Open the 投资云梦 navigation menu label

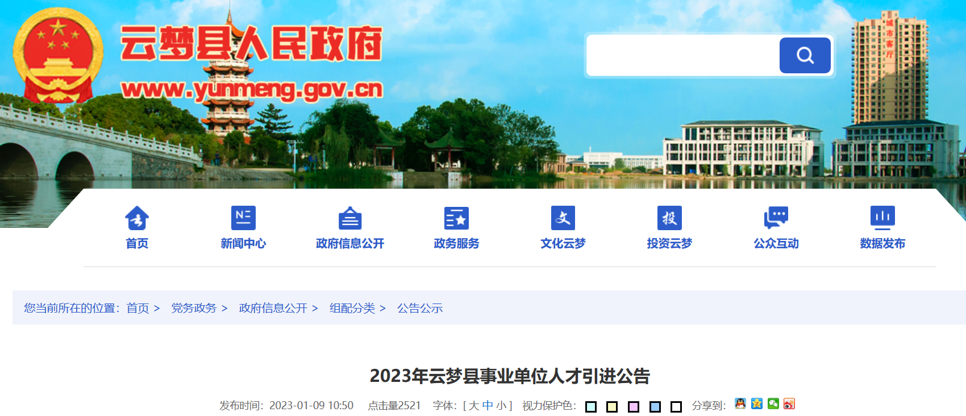click(669, 244)
